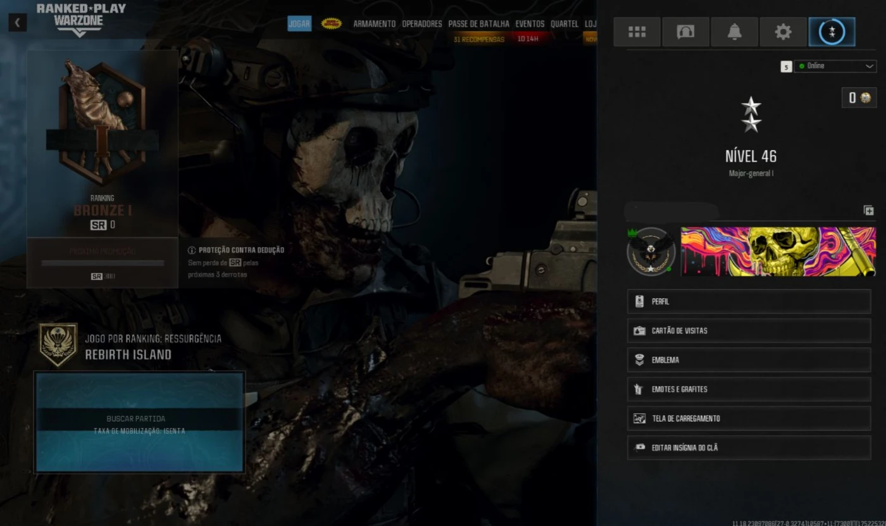
Task: Click the COD Points balance counter
Action: pyautogui.click(x=859, y=97)
